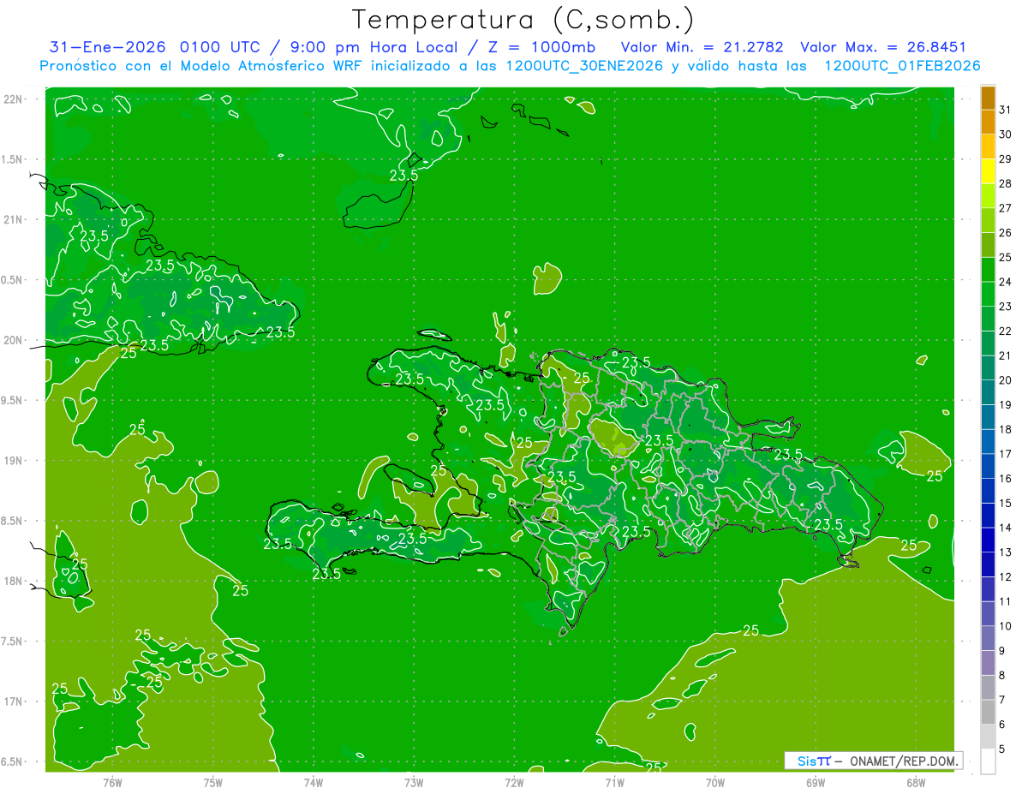The height and width of the screenshot is (794, 1028).
Task: Select the "73W" longitude label
Action: (414, 783)
